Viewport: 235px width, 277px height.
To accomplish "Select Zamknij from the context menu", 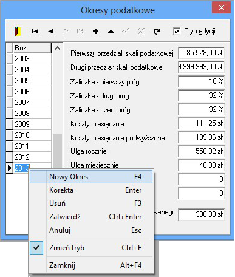I will 91,265.
